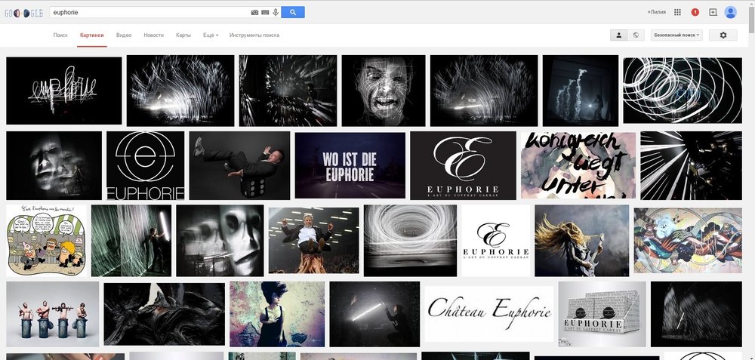Screen dimensions: 755x360
Task: Open the red notifications badge
Action: pyautogui.click(x=695, y=12)
